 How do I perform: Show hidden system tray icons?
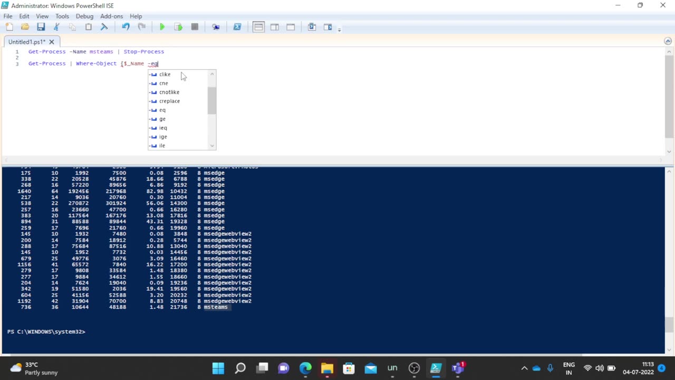click(x=524, y=368)
